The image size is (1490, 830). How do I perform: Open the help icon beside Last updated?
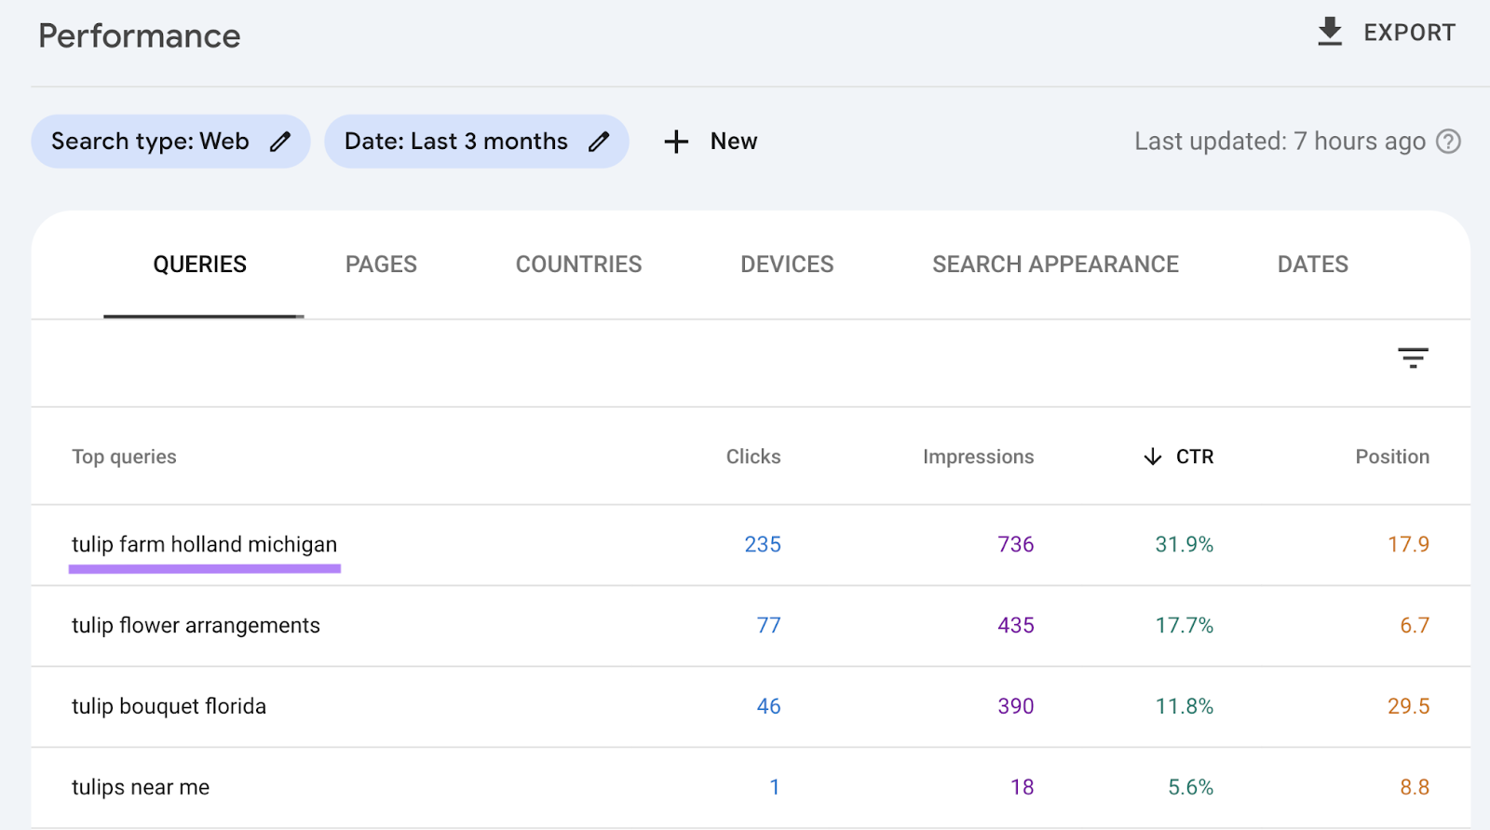click(x=1448, y=142)
